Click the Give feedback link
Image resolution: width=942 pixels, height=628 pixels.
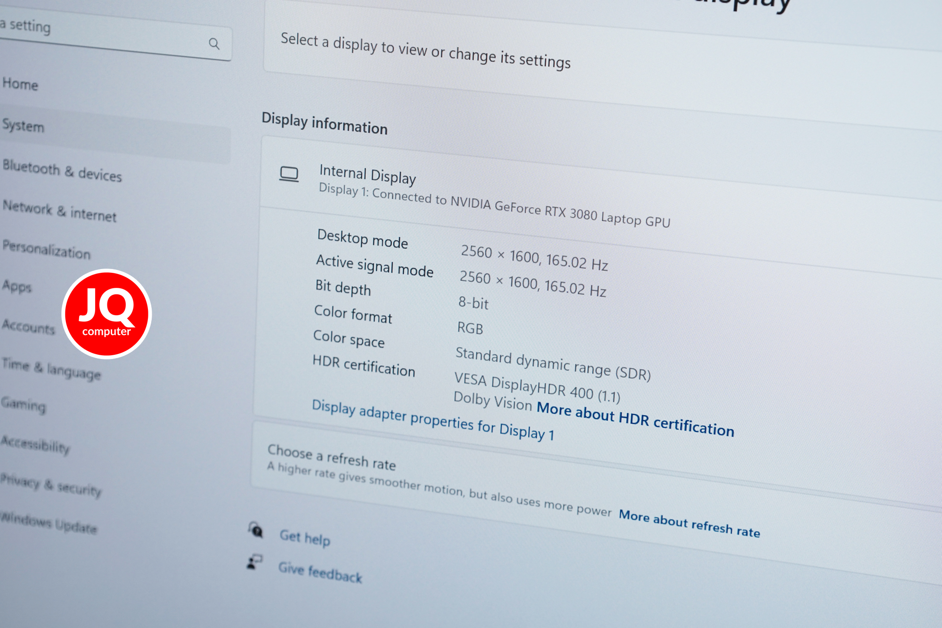(320, 572)
